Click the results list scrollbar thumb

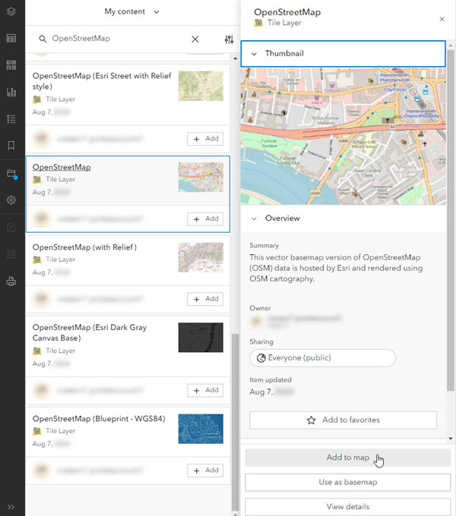(x=235, y=421)
